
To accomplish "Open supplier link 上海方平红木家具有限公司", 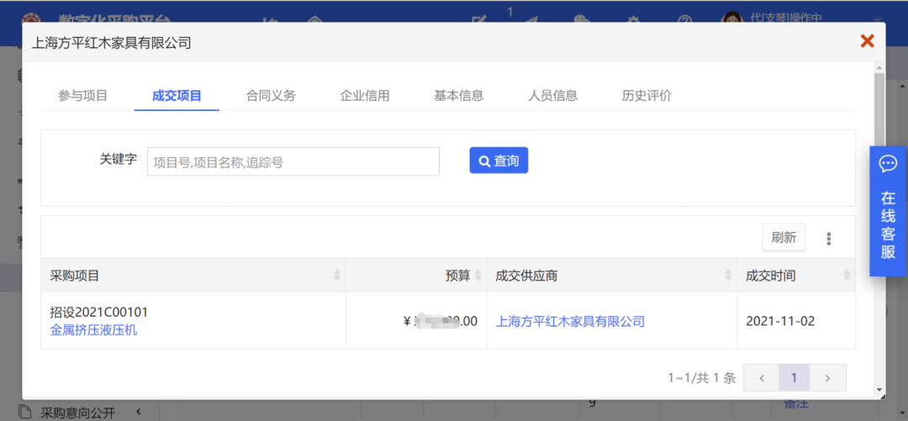I will click(570, 321).
